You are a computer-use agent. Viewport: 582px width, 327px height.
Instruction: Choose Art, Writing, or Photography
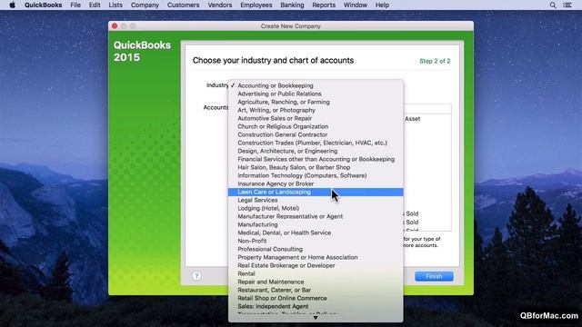tap(316, 110)
